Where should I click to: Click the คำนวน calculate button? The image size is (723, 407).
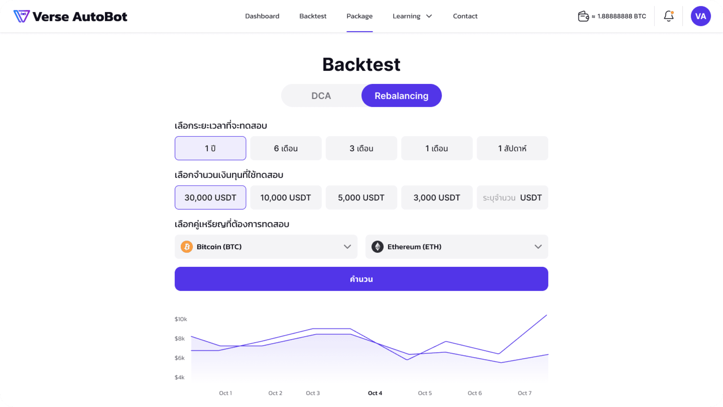[361, 279]
